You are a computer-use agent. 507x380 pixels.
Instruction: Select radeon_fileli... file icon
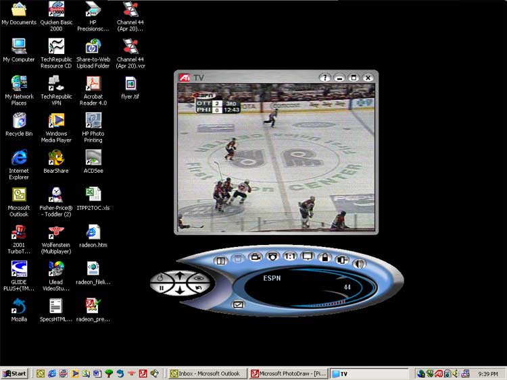93,273
